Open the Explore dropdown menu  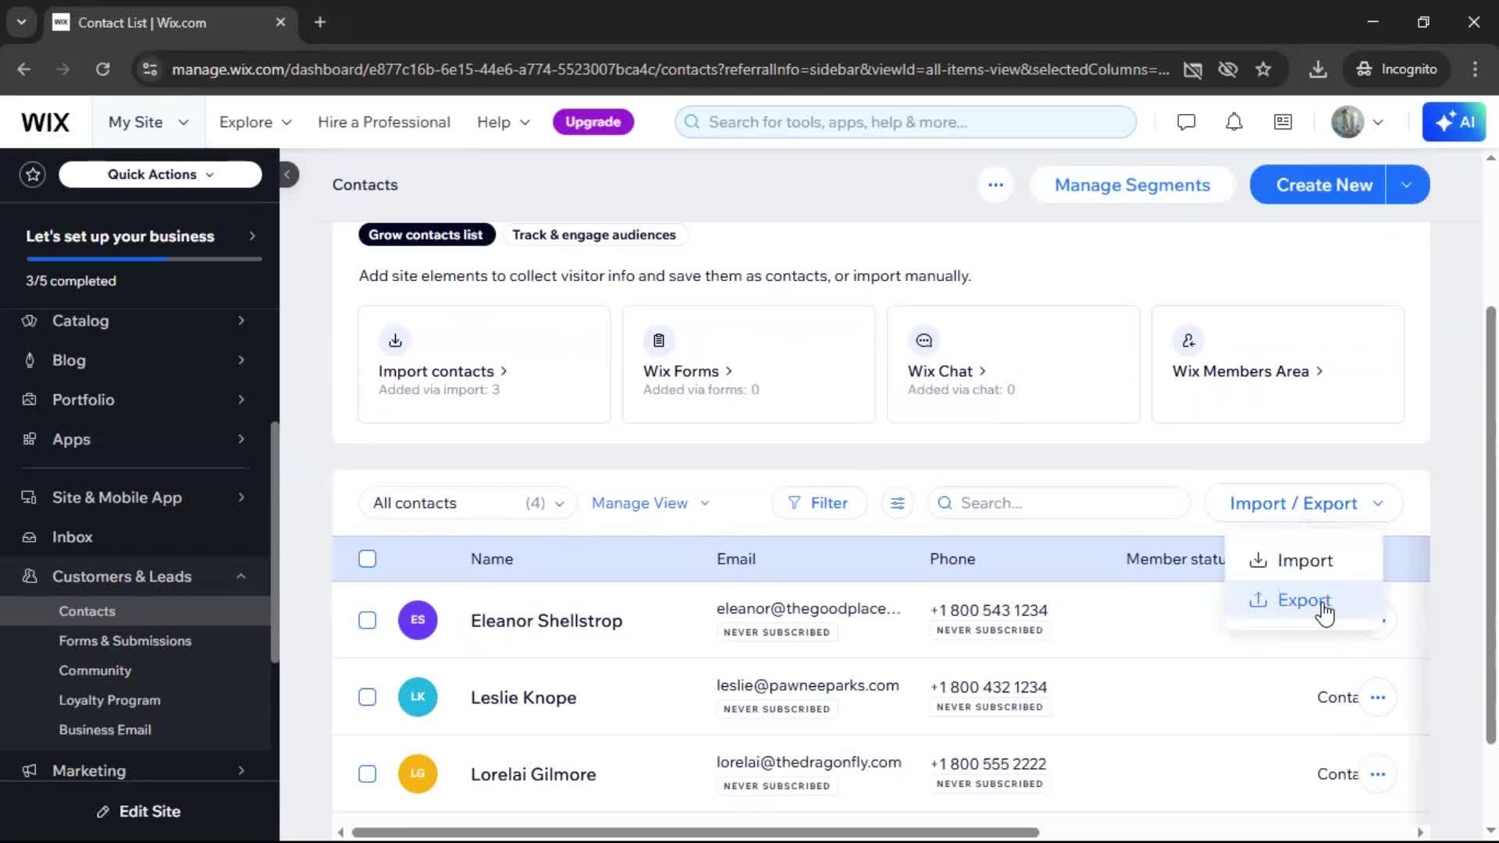click(255, 123)
